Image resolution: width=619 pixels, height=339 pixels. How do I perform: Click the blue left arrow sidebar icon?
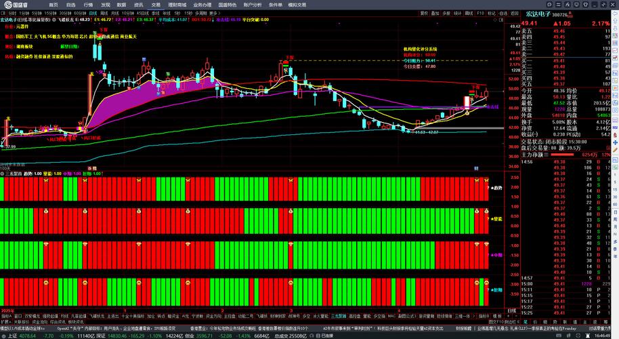tap(615, 13)
